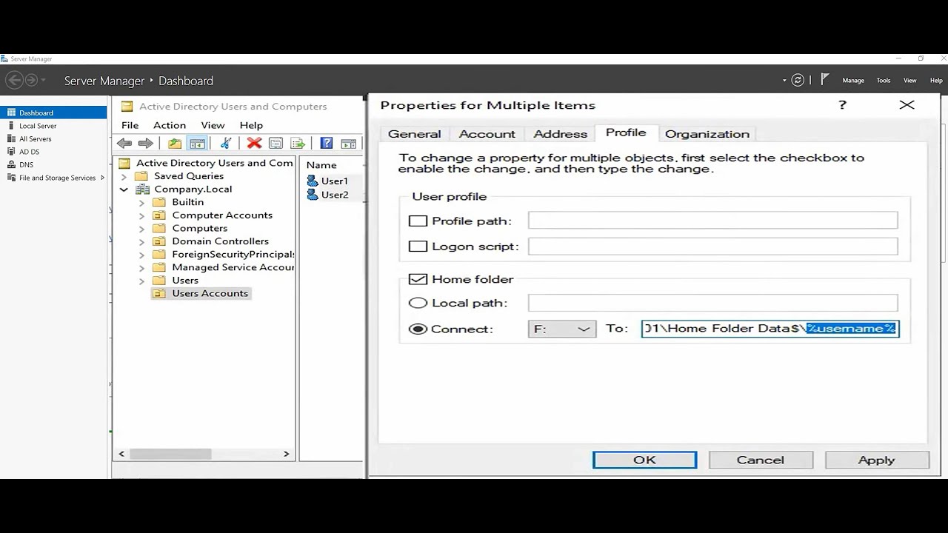948x533 pixels.
Task: Click the User2 user icon
Action: pyautogui.click(x=313, y=195)
